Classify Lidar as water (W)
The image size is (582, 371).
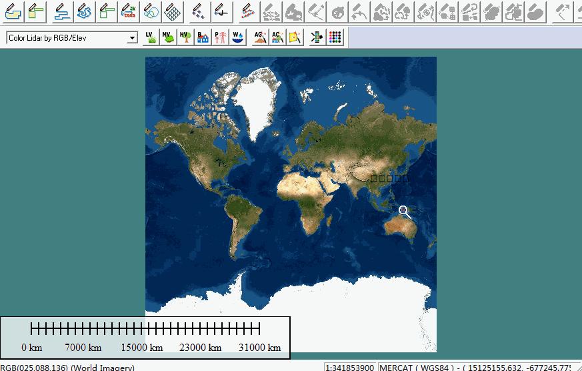(237, 37)
